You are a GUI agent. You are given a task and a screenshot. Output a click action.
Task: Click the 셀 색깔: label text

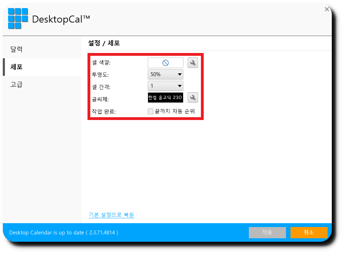pos(101,62)
